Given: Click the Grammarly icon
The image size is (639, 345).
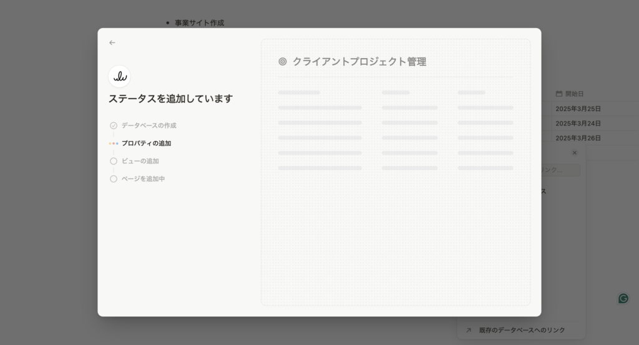Looking at the screenshot, I should pyautogui.click(x=623, y=298).
